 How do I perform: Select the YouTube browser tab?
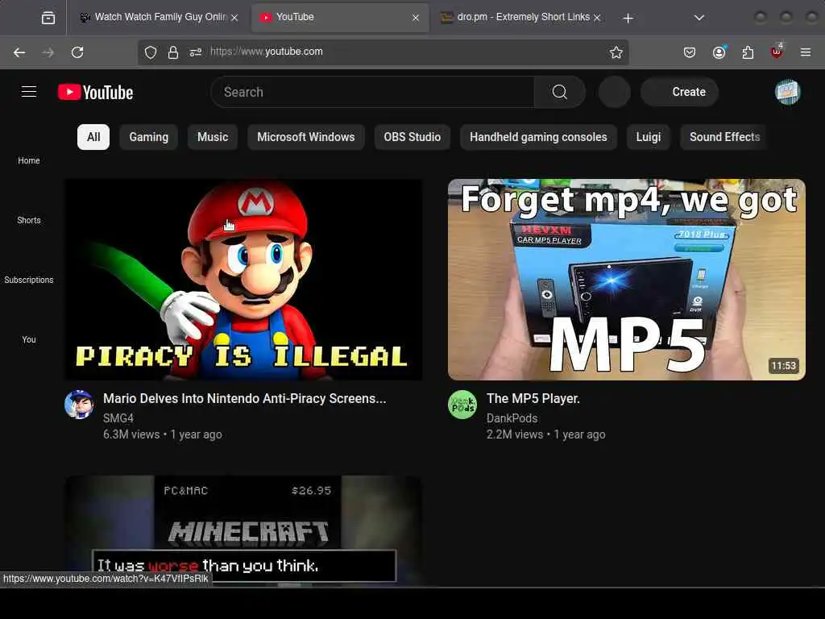tap(340, 18)
